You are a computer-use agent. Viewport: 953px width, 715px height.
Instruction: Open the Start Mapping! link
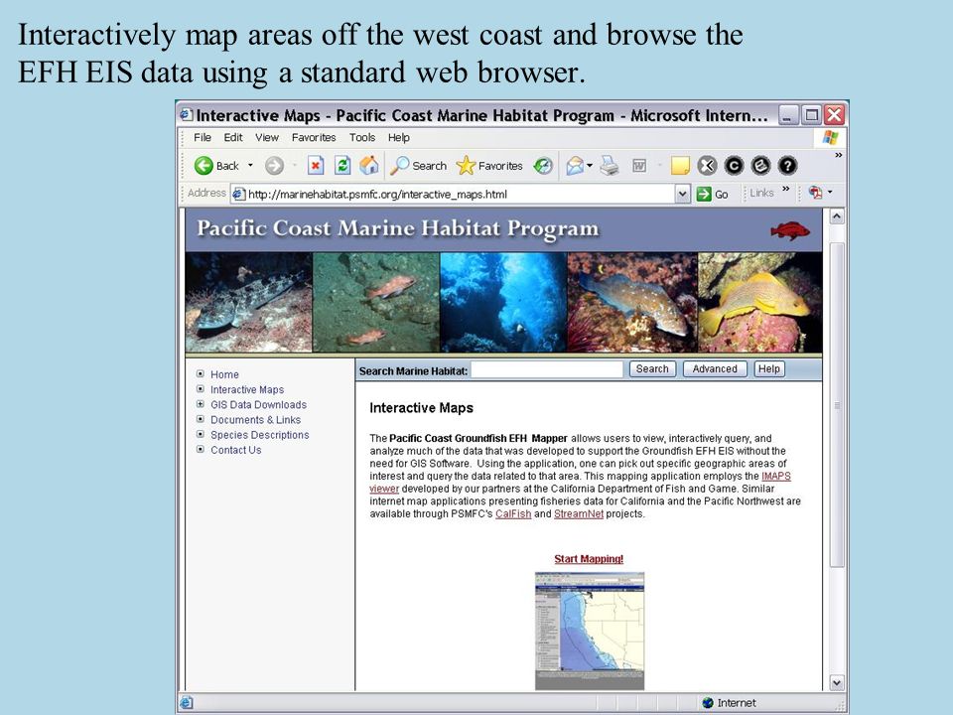pyautogui.click(x=589, y=559)
